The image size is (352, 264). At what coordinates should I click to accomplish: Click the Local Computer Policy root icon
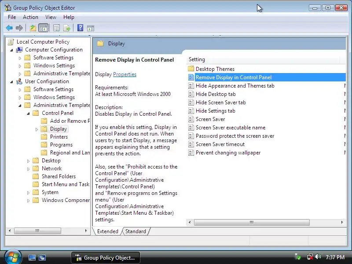tap(11, 42)
